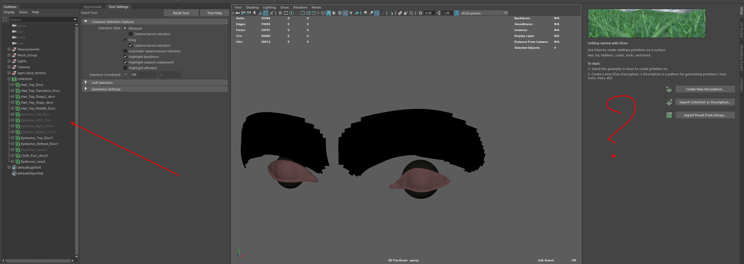Toggle the Film Gate icon

(x=286, y=13)
